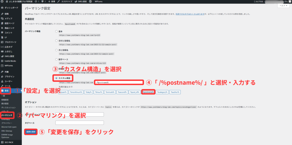The image size is (292, 145).
Task: Click the comments bubble in admin bar
Action: click(x=43, y=2)
